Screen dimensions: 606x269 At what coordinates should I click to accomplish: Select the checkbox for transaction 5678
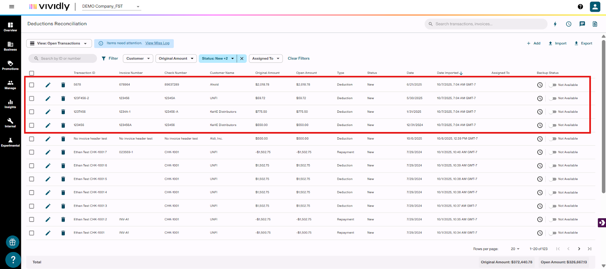point(32,85)
